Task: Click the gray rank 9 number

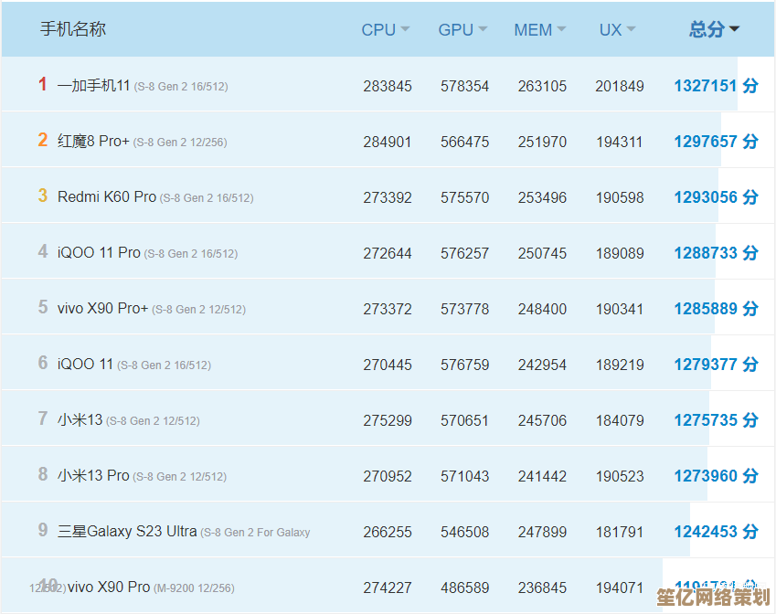Action: point(42,531)
